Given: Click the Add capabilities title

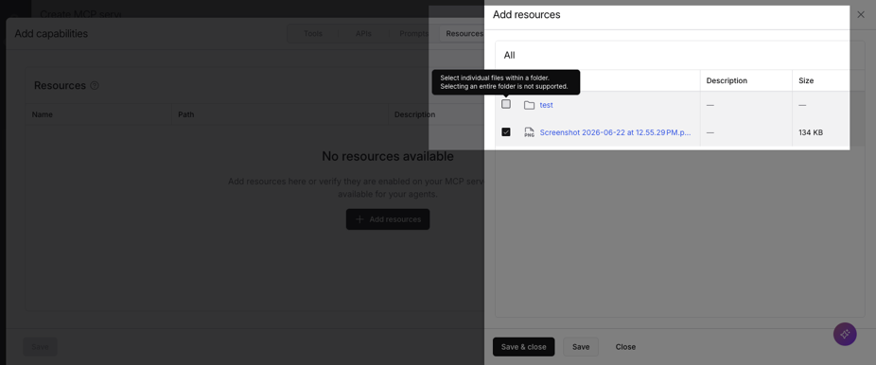Looking at the screenshot, I should point(51,33).
